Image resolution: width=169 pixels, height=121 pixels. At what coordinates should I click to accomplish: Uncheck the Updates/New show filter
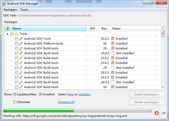point(15,94)
